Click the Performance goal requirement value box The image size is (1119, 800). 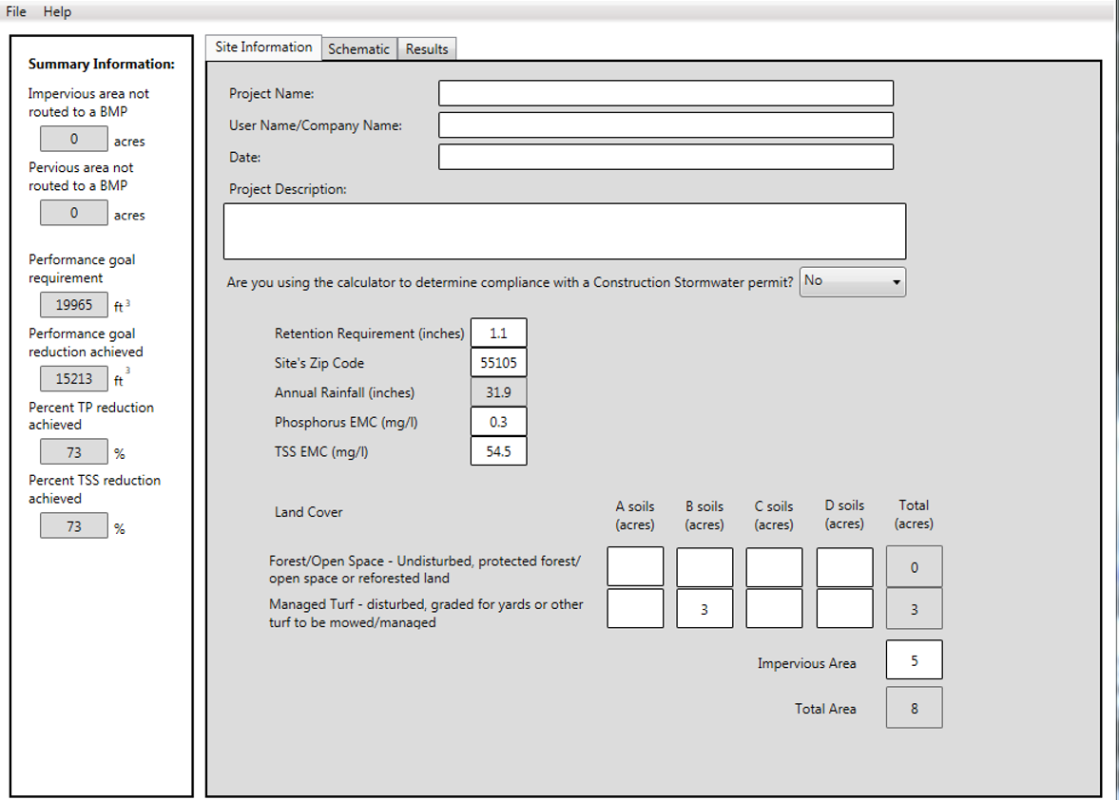[74, 305]
